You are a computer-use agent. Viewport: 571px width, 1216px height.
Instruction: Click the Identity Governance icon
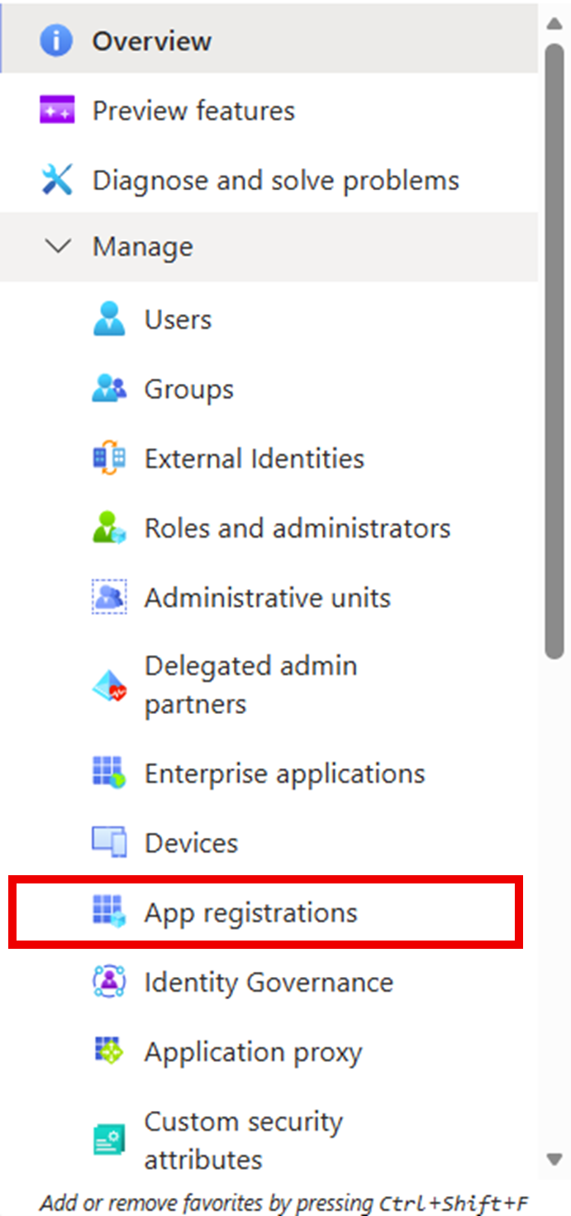[109, 983]
